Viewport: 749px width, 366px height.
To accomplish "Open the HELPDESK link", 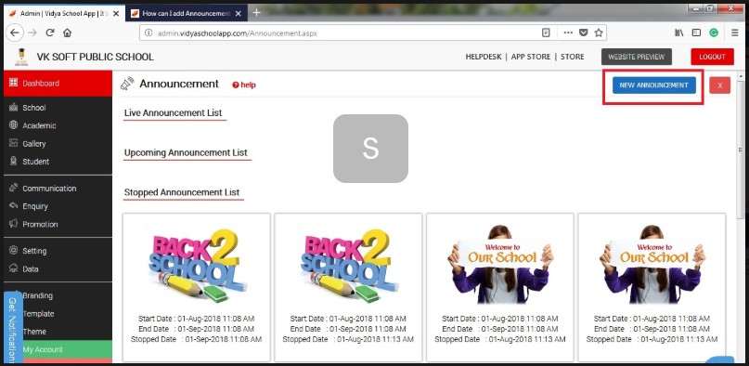I will pyautogui.click(x=484, y=57).
